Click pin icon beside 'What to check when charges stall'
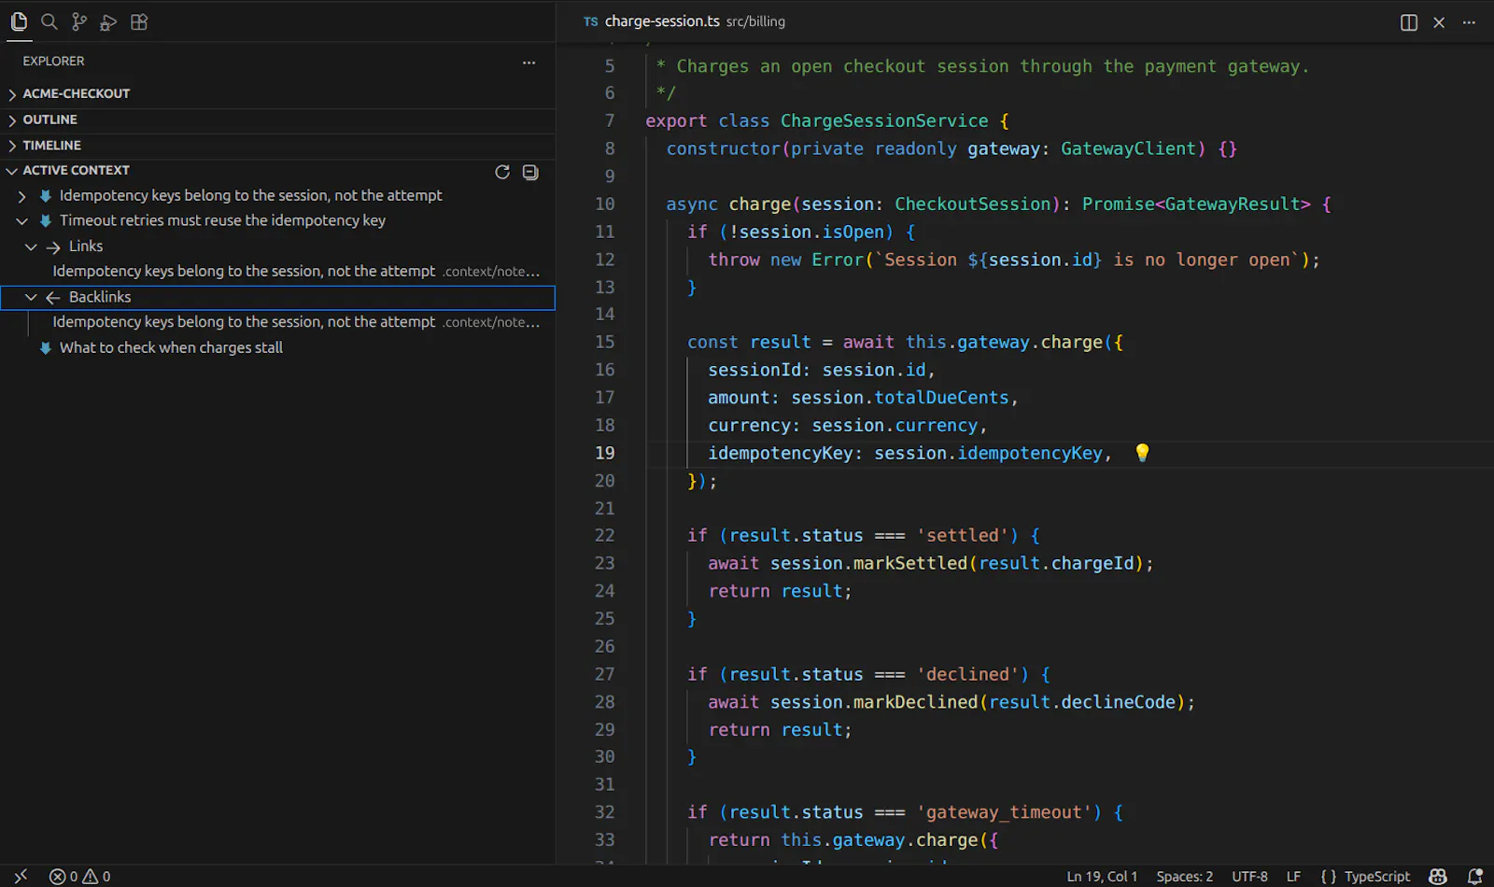The height and width of the screenshot is (887, 1494). tap(45, 347)
